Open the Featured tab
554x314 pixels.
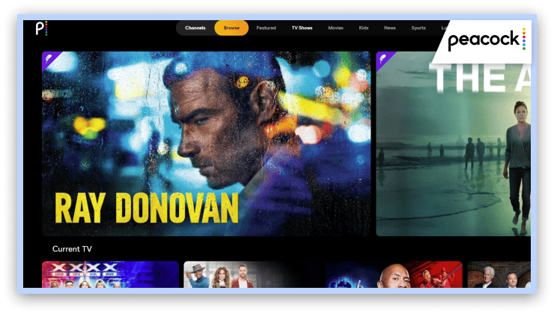click(x=266, y=28)
